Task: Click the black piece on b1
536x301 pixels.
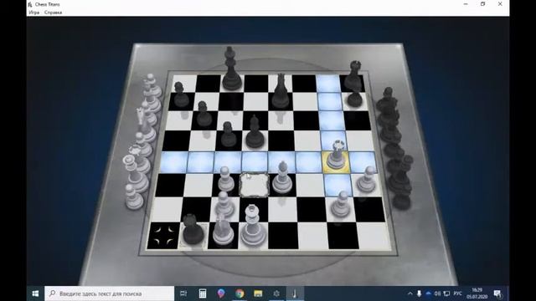Action: [193, 229]
